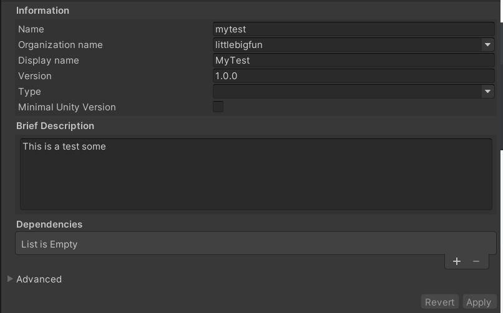
Task: Click the Brief Description section header
Action: pos(55,126)
